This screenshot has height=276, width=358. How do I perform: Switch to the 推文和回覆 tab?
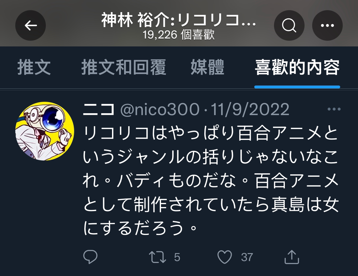pos(123,67)
